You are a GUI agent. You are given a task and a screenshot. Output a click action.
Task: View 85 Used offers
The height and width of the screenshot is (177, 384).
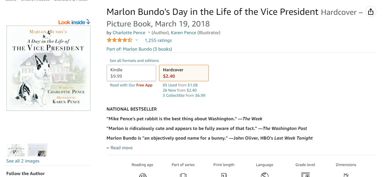(170, 85)
